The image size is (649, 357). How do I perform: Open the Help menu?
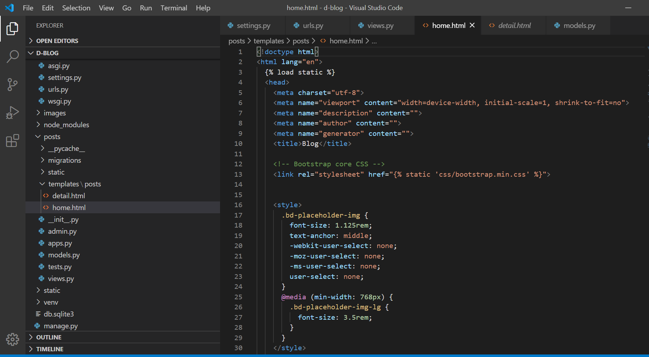(203, 8)
